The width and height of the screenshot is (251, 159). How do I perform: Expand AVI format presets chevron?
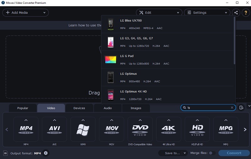coord(54,120)
